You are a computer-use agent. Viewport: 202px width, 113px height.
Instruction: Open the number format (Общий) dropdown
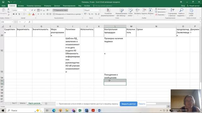point(99,10)
